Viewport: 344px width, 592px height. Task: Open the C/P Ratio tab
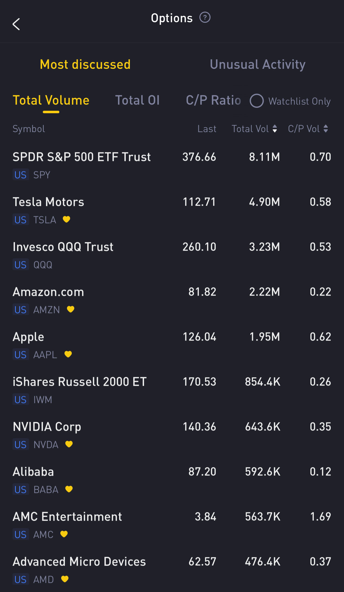(213, 100)
